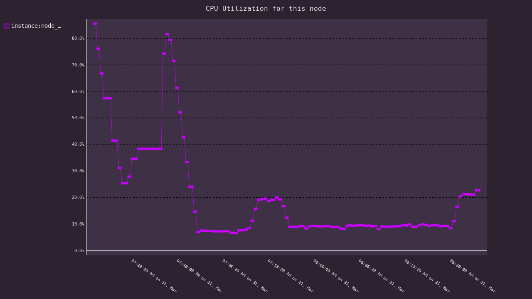Select the 0.0% y-axis label
This screenshot has width=532, height=299.
(79, 251)
